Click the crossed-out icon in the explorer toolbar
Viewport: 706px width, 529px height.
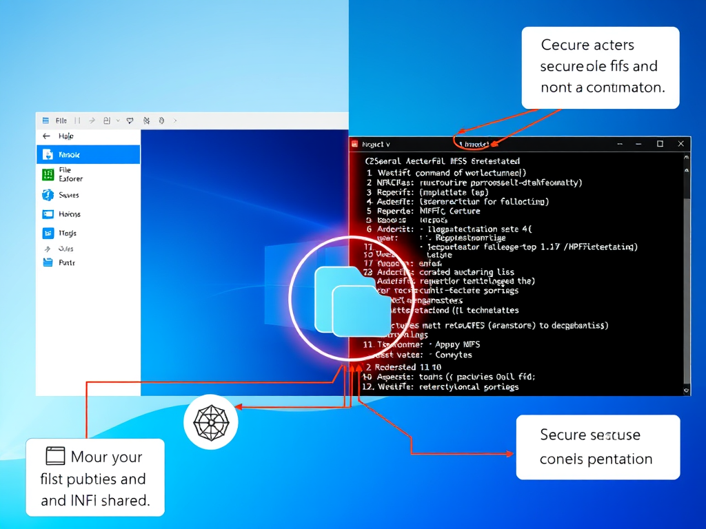(x=146, y=121)
